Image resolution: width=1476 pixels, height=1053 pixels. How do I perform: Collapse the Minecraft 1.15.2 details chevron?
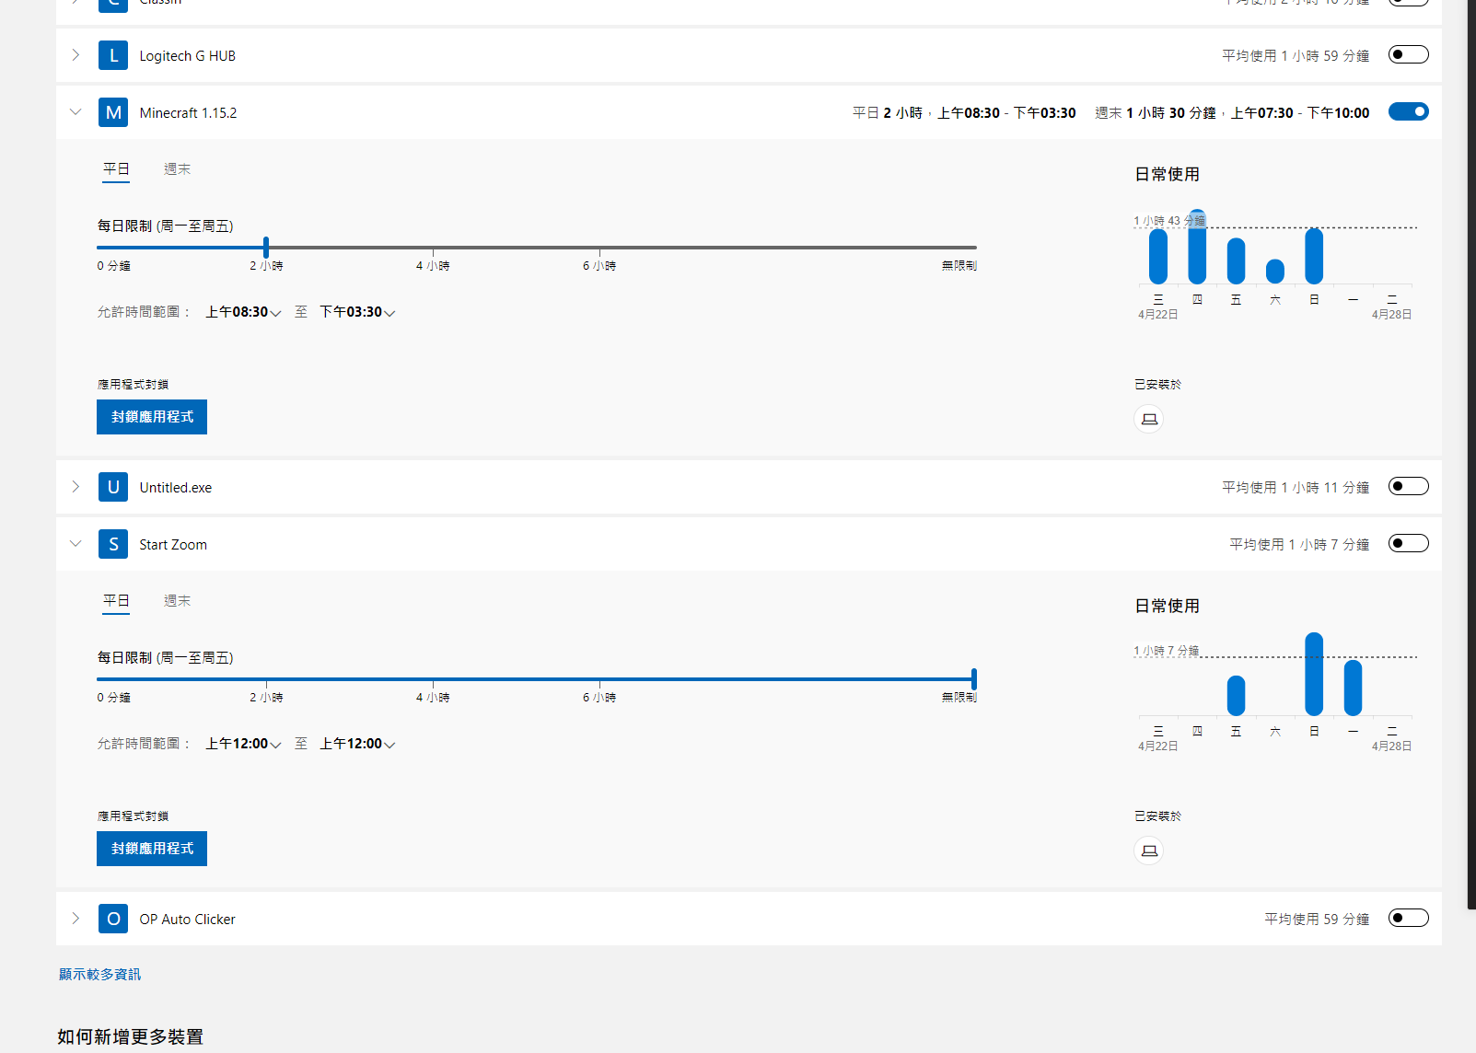[x=76, y=112]
